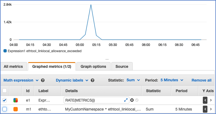
Task: Click the Expr… label of e1
Action: (x=44, y=100)
